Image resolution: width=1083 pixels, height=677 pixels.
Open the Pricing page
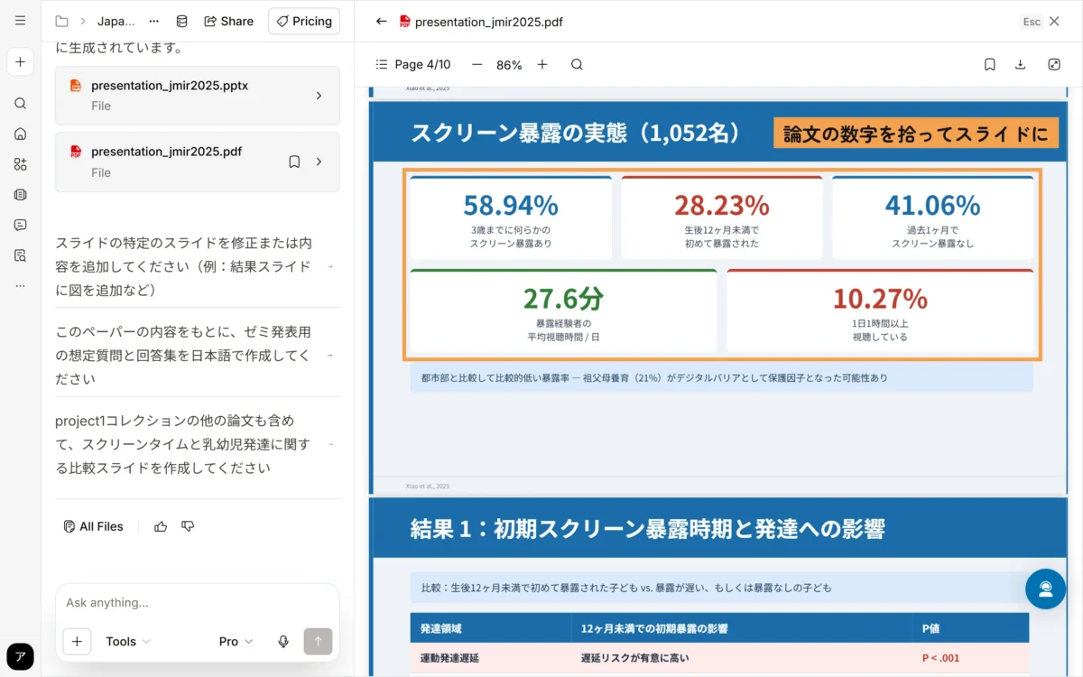coord(304,21)
